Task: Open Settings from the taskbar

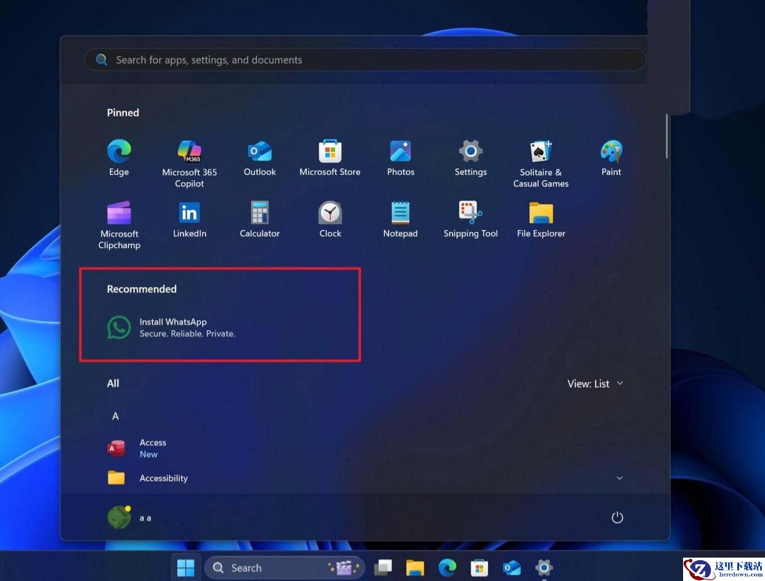Action: (543, 567)
